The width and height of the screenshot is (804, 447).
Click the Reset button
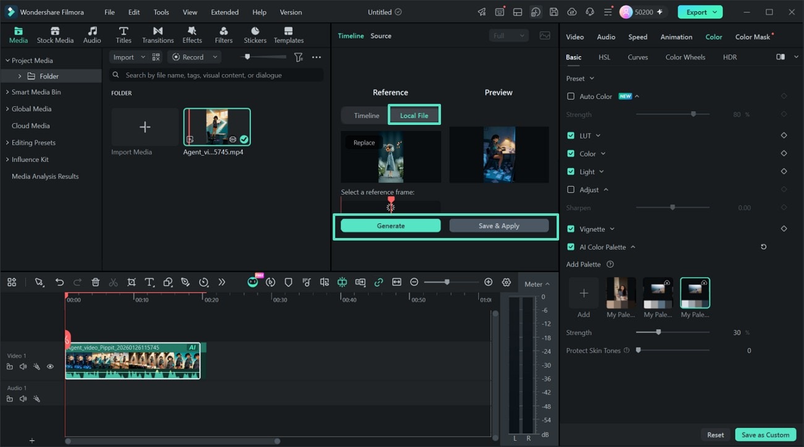[x=716, y=435]
